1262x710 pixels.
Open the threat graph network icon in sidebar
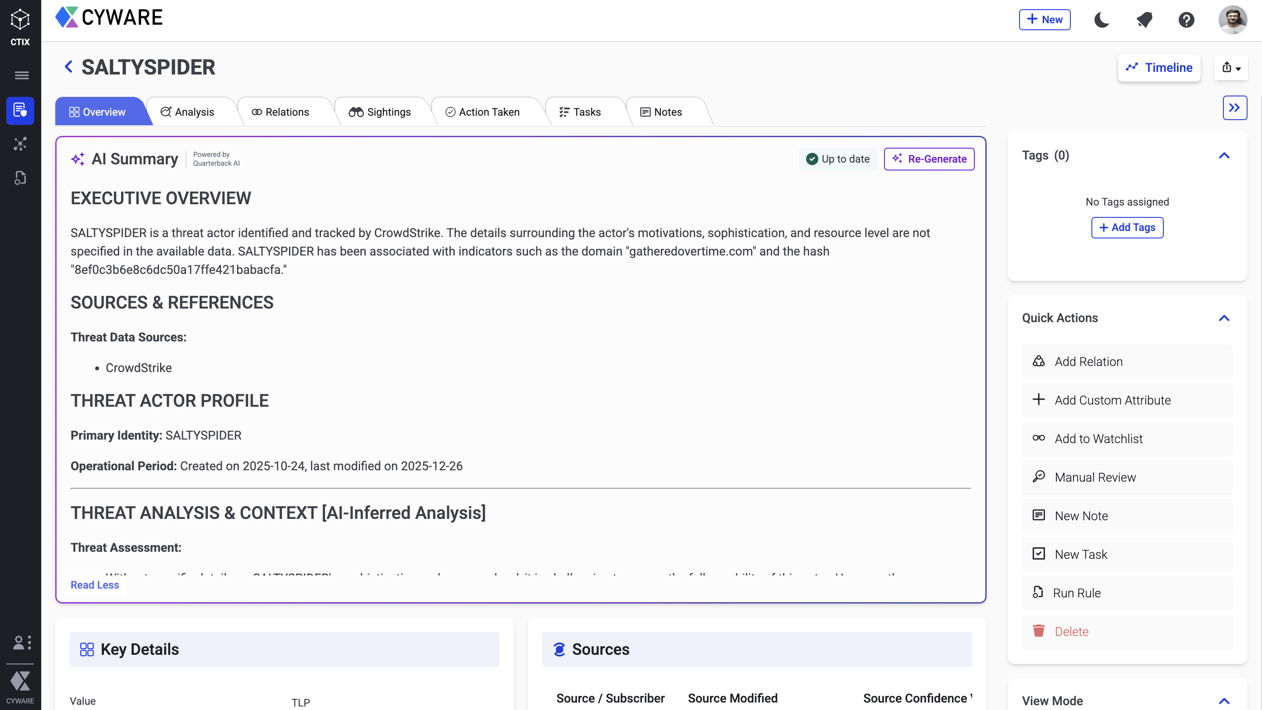20,144
